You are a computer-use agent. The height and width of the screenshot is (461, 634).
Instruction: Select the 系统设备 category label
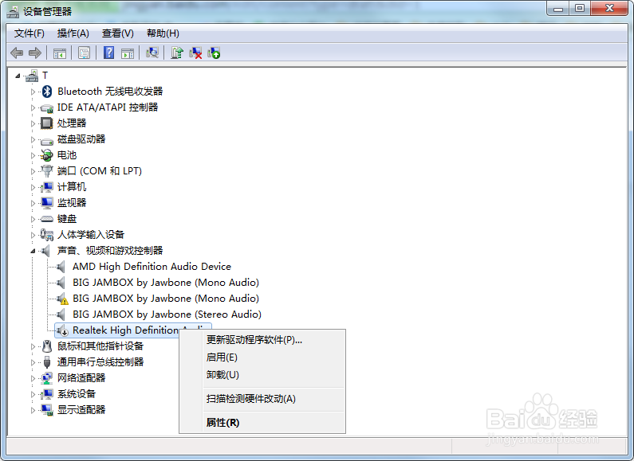[77, 394]
